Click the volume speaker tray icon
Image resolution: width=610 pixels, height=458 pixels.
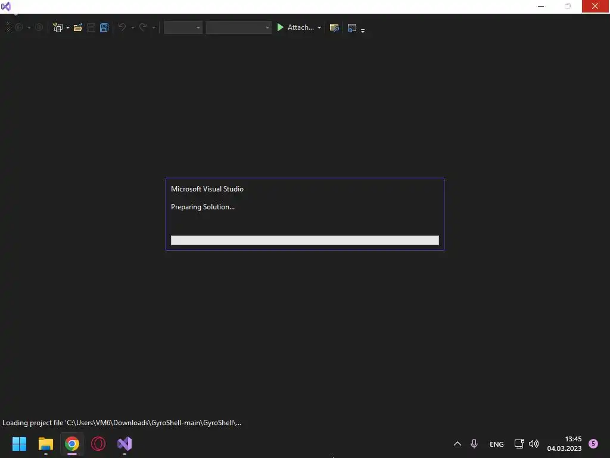coord(534,444)
